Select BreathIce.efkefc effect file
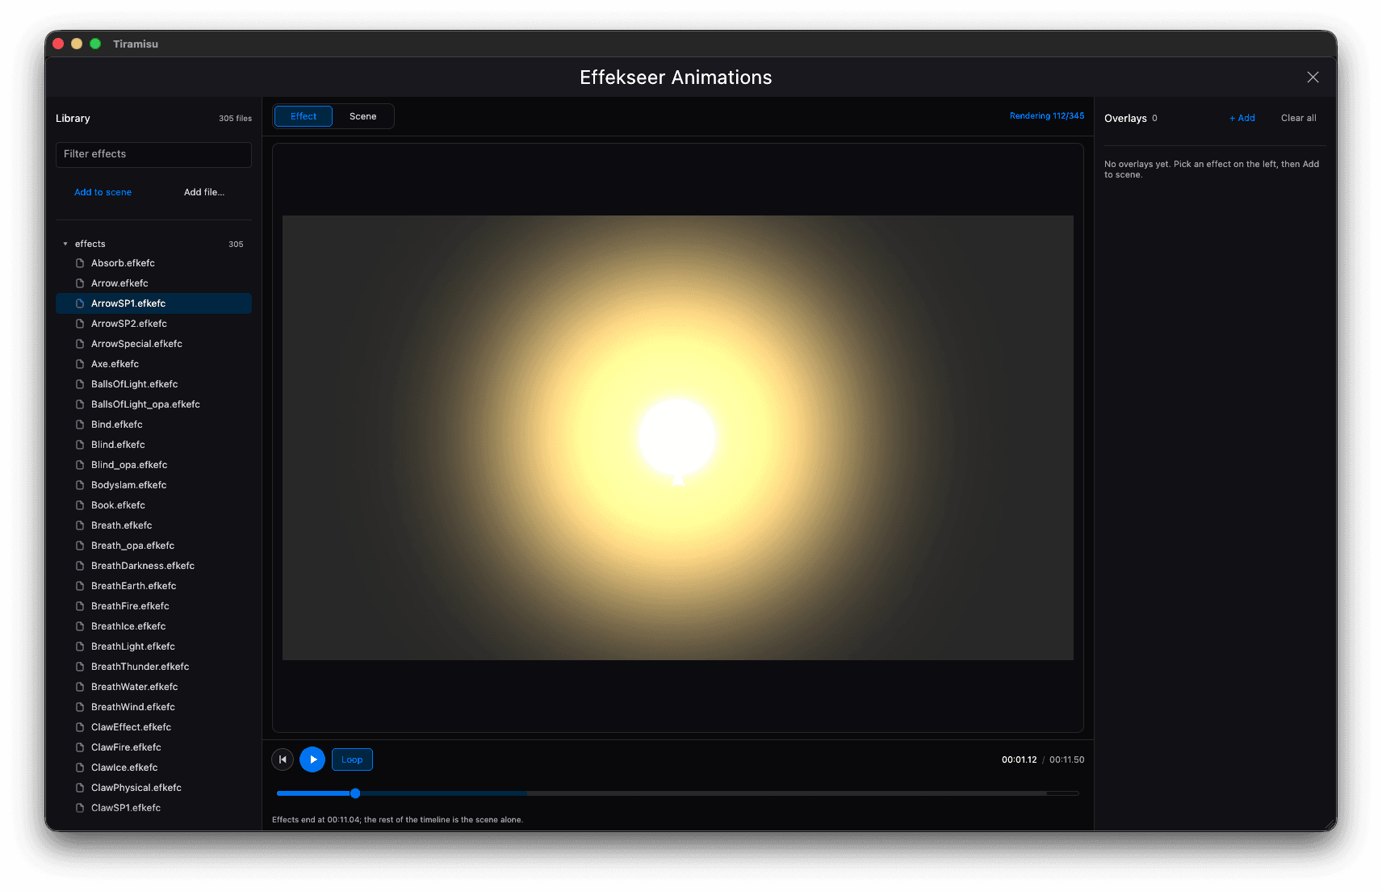This screenshot has width=1382, height=891. 153,626
